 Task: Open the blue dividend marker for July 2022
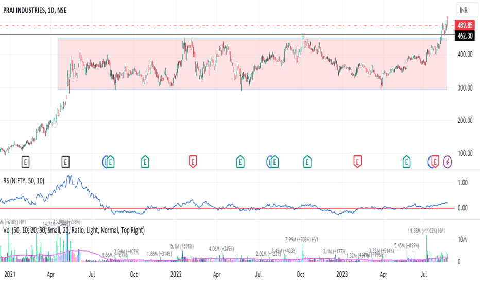[268, 162]
